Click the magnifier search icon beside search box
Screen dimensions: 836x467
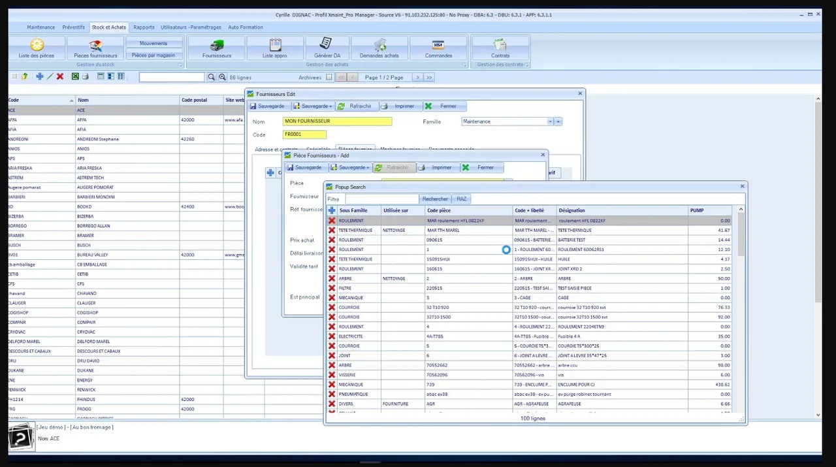(x=212, y=77)
